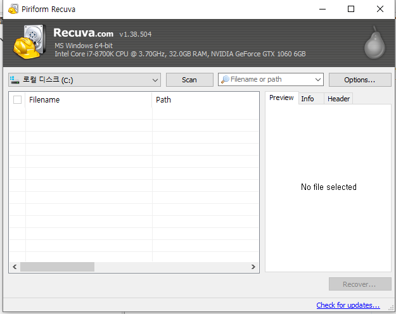The image size is (396, 314).
Task: Click the right scroll arrow of file list
Action: pos(253,267)
